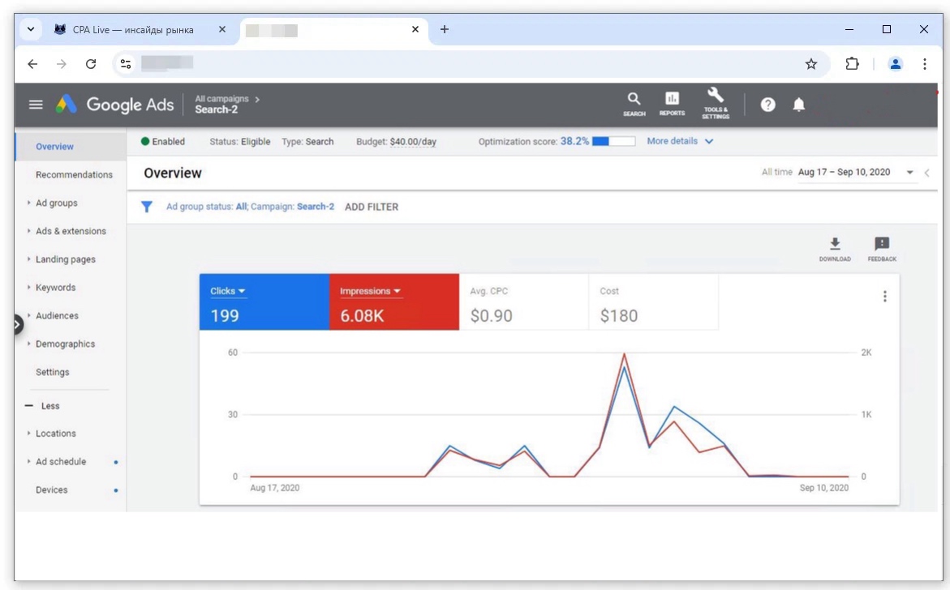Click the Search-2 campaign name in header
The image size is (950, 590).
click(x=217, y=109)
